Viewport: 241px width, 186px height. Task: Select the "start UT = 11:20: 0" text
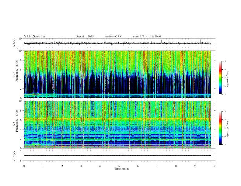147,36
